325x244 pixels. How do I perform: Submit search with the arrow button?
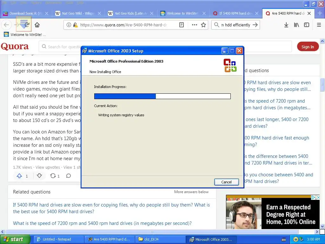click(255, 25)
